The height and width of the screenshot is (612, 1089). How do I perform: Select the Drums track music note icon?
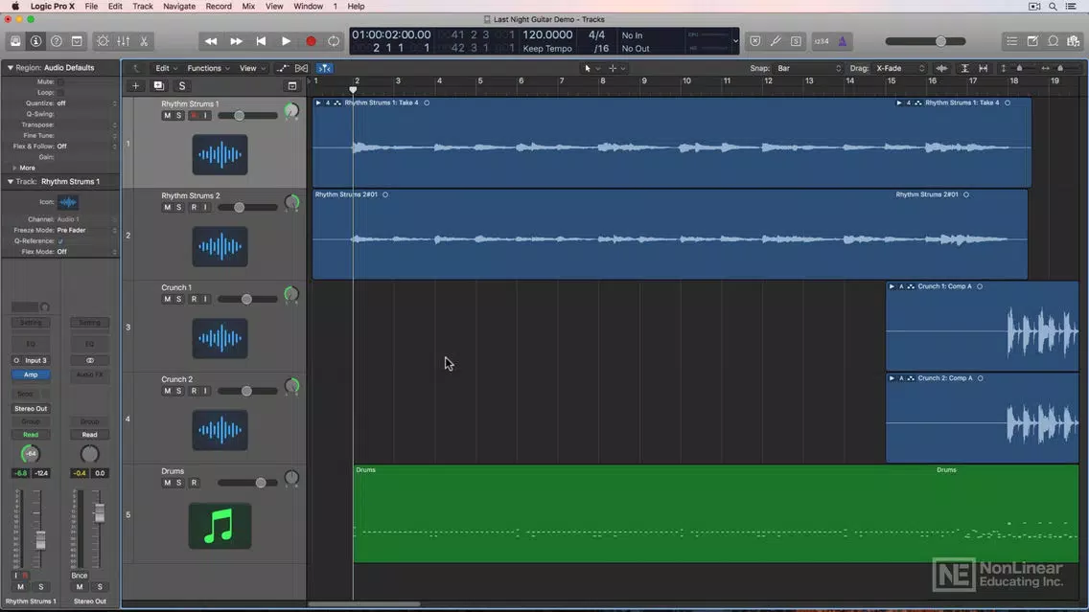(x=220, y=526)
